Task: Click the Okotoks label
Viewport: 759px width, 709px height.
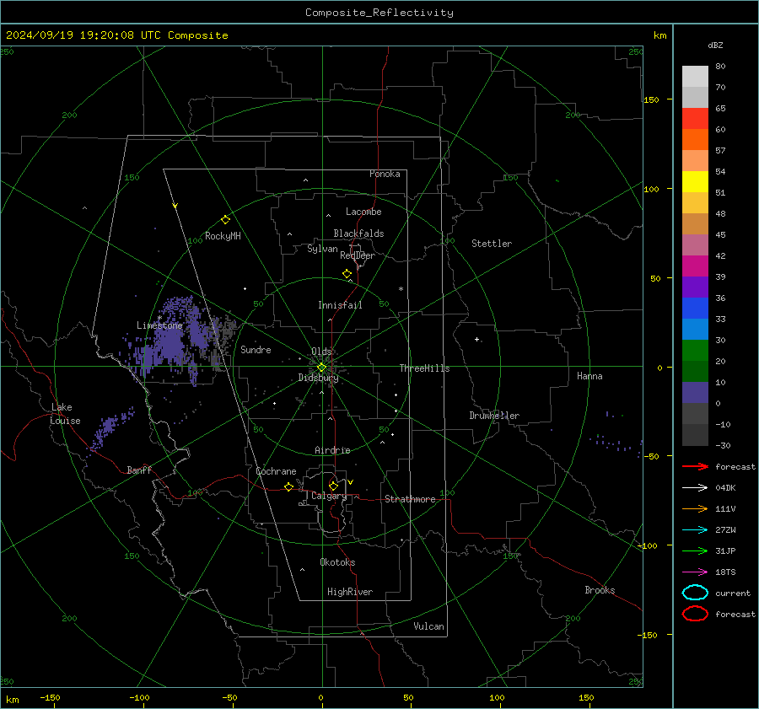Action: click(337, 562)
